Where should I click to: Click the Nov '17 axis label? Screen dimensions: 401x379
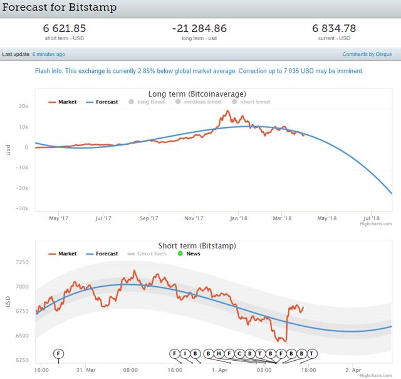tap(194, 218)
